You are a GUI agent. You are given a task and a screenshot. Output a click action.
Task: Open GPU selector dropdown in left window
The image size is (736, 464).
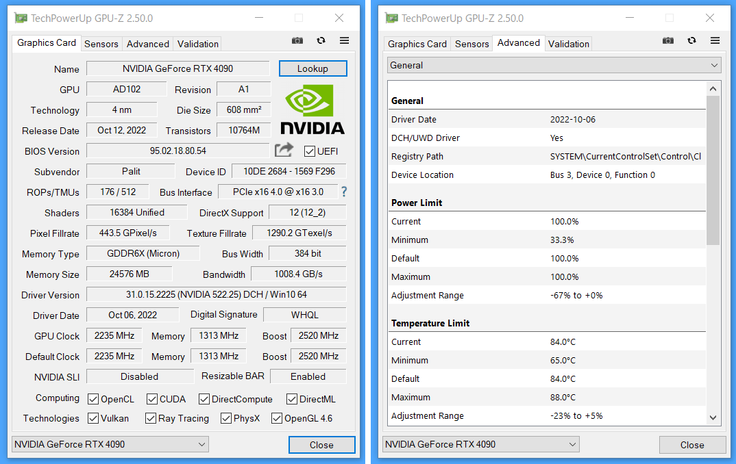tap(110, 444)
